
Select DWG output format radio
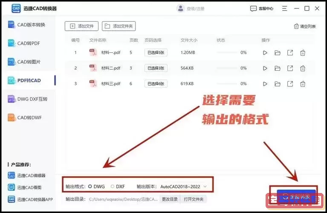click(90, 186)
